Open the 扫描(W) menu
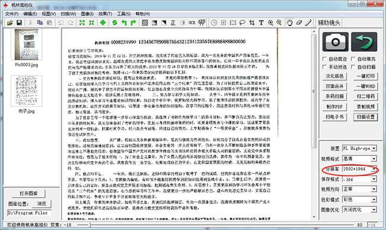 click(68, 14)
